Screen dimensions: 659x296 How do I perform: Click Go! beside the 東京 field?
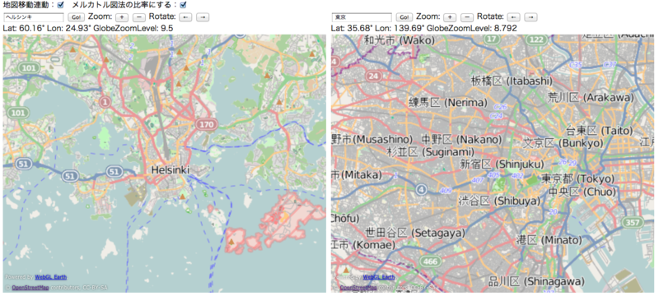click(x=404, y=17)
